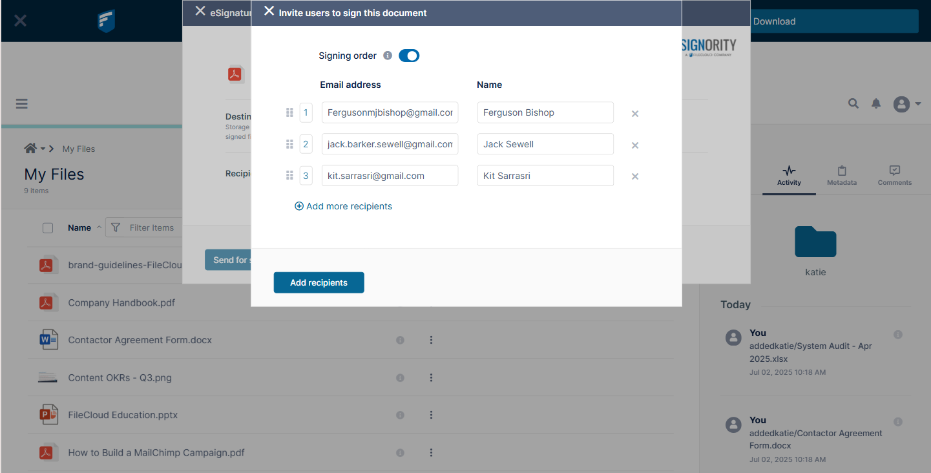This screenshot has height=473, width=931.
Task: Click the email field for kit.sarrasri@gmail.com
Action: pyautogui.click(x=390, y=176)
